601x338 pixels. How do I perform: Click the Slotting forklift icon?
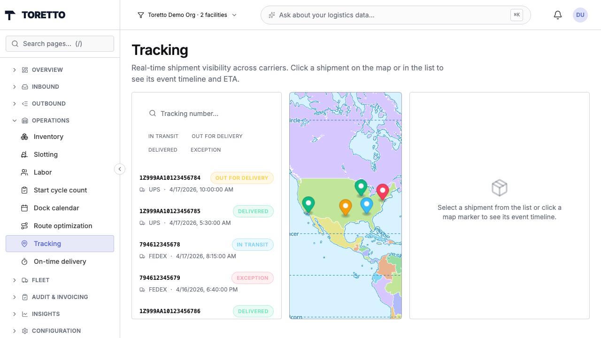pos(24,154)
